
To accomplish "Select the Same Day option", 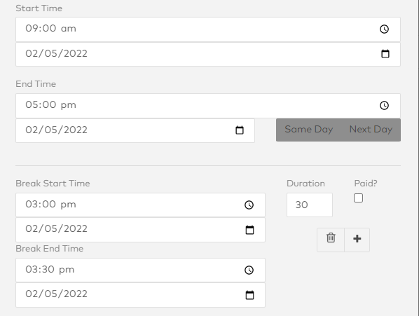I will coord(308,130).
